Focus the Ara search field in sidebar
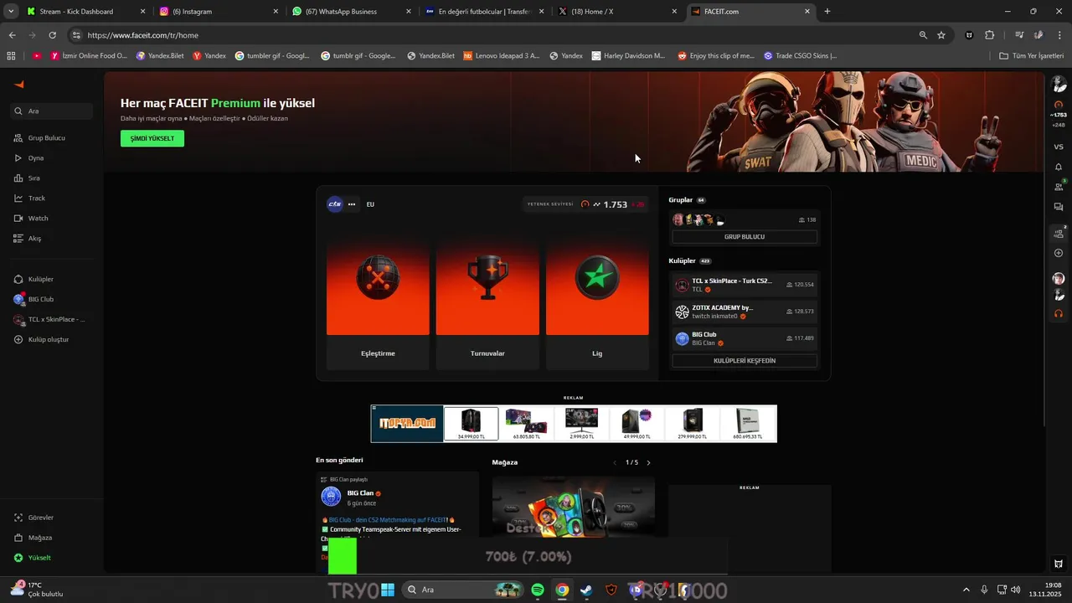Viewport: 1072px width, 603px height. pyautogui.click(x=52, y=111)
